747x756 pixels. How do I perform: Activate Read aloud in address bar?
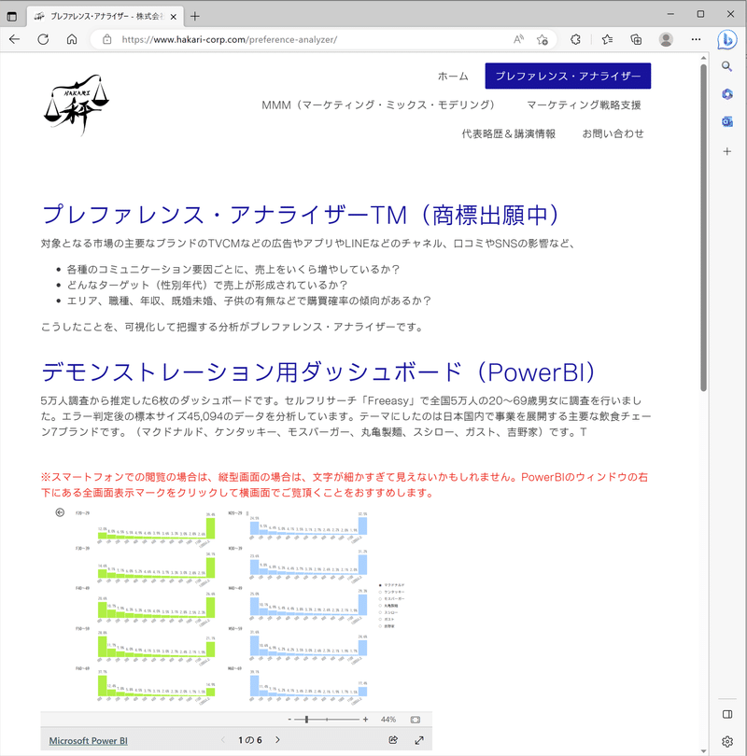[518, 39]
